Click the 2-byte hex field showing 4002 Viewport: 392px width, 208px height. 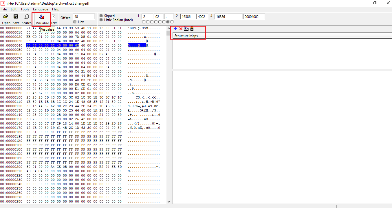point(202,17)
